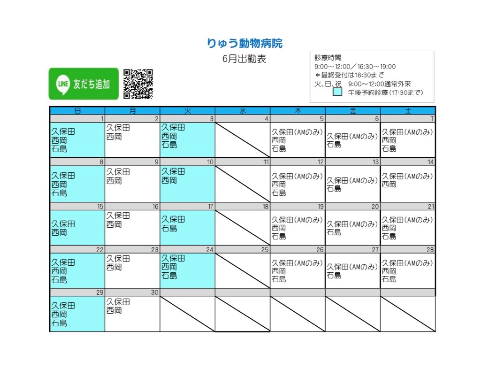Click the date number 18
The width and height of the screenshot is (481, 377).
point(265,207)
